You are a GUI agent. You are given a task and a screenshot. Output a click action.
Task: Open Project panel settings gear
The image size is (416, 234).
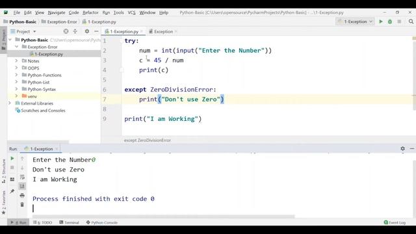point(86,31)
